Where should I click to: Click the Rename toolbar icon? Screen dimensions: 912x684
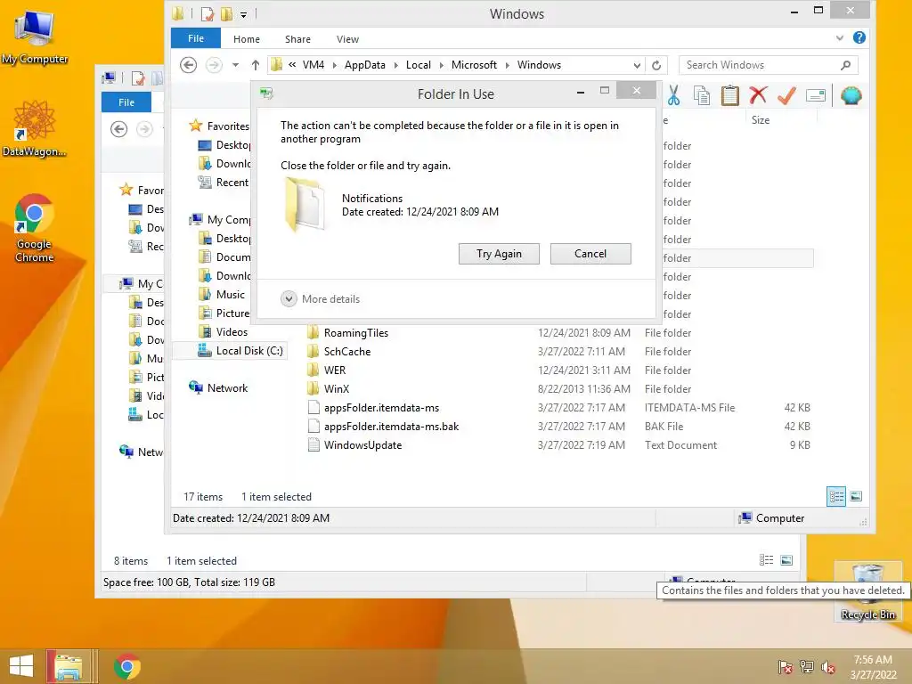point(816,95)
